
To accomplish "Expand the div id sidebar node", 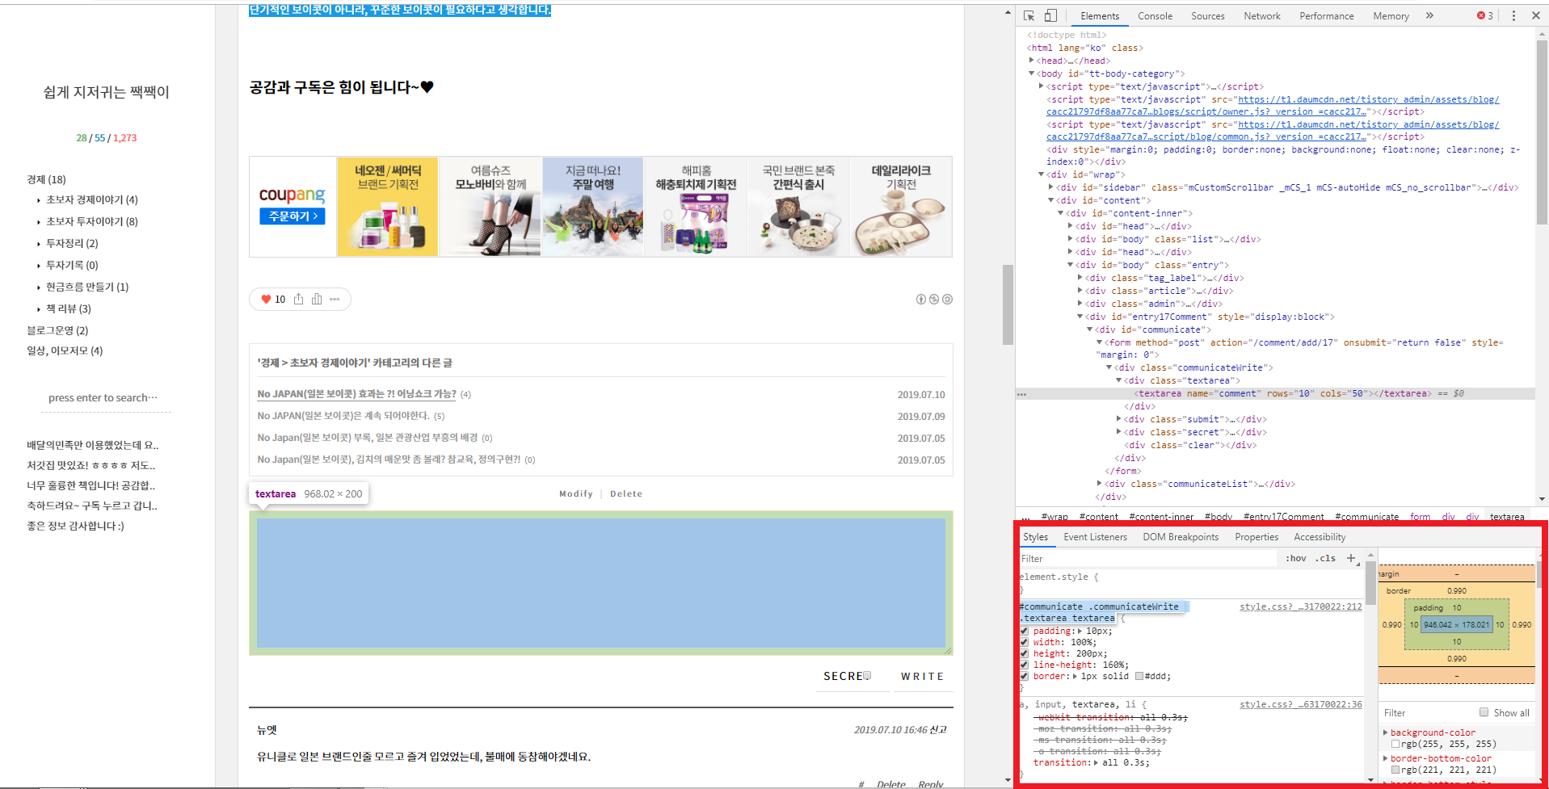I will click(1050, 187).
